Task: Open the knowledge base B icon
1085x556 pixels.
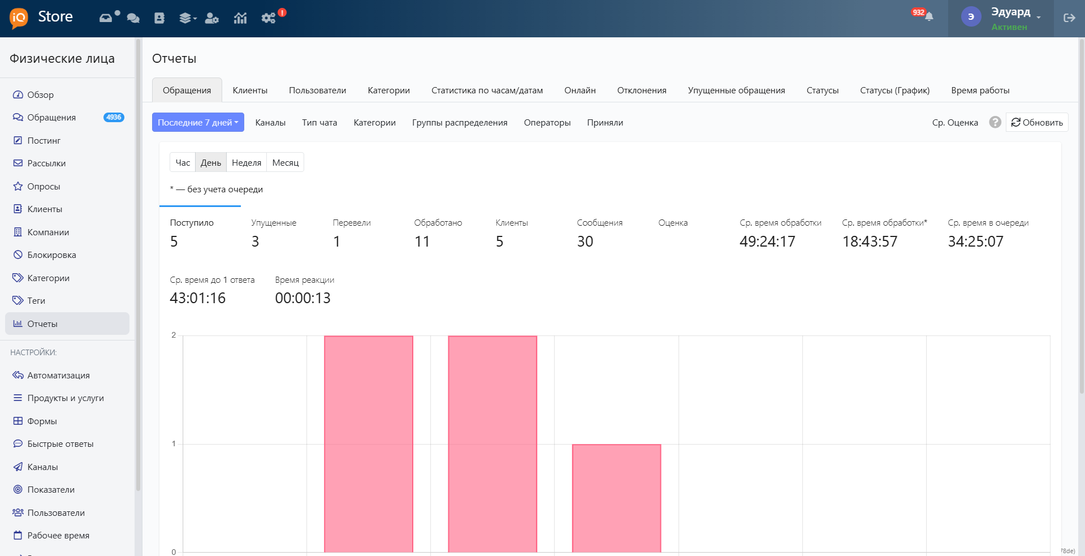Action: 159,18
